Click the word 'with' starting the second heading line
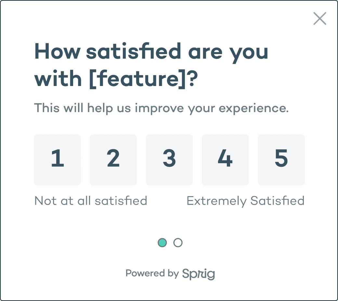Image resolution: width=338 pixels, height=301 pixels. (x=58, y=78)
